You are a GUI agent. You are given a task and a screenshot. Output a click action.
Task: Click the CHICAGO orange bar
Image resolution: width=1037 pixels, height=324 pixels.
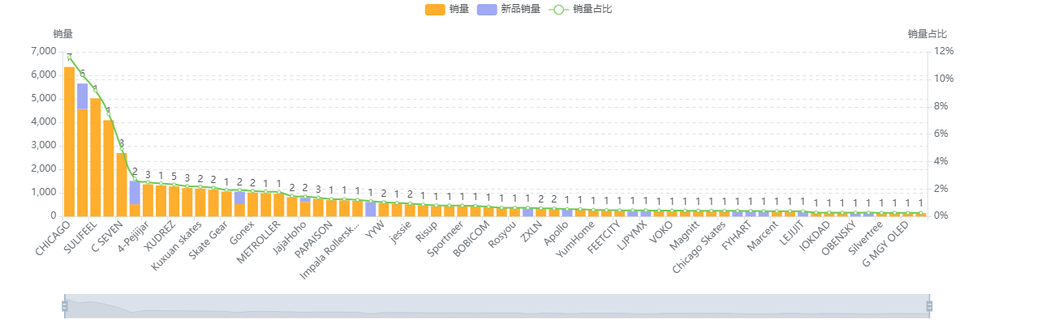(x=69, y=141)
